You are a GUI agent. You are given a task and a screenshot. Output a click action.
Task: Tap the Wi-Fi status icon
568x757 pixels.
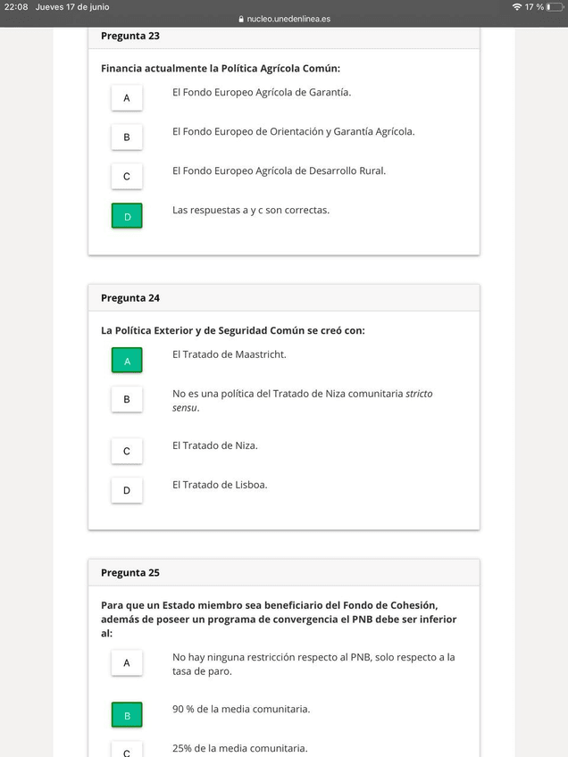[517, 7]
